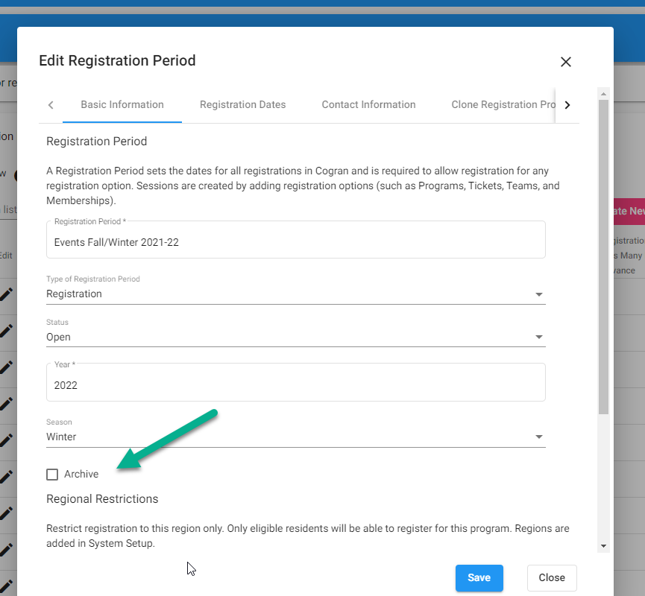Image resolution: width=645 pixels, height=596 pixels.
Task: Switch to the Registration Dates tab
Action: pos(242,105)
